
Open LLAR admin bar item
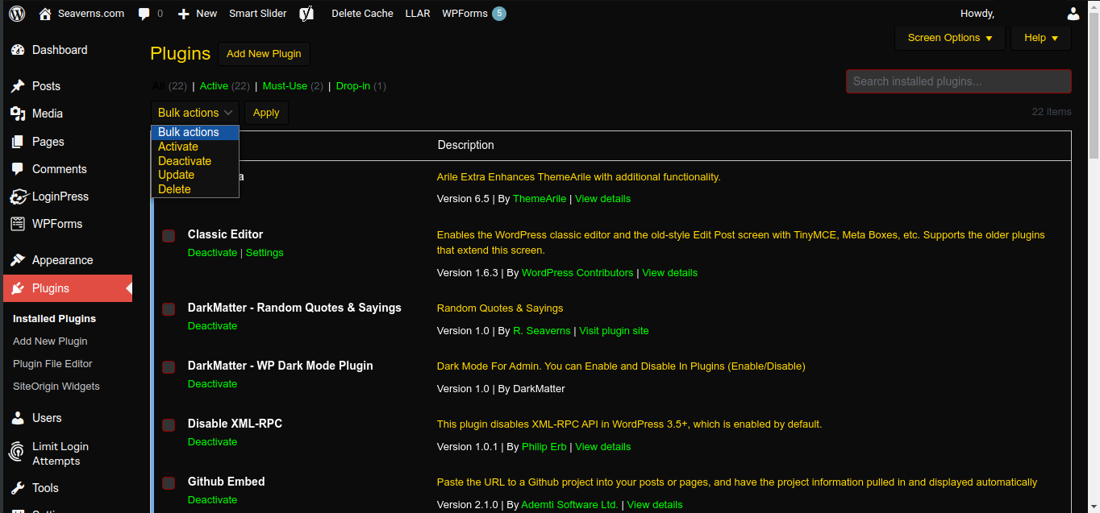(x=418, y=14)
